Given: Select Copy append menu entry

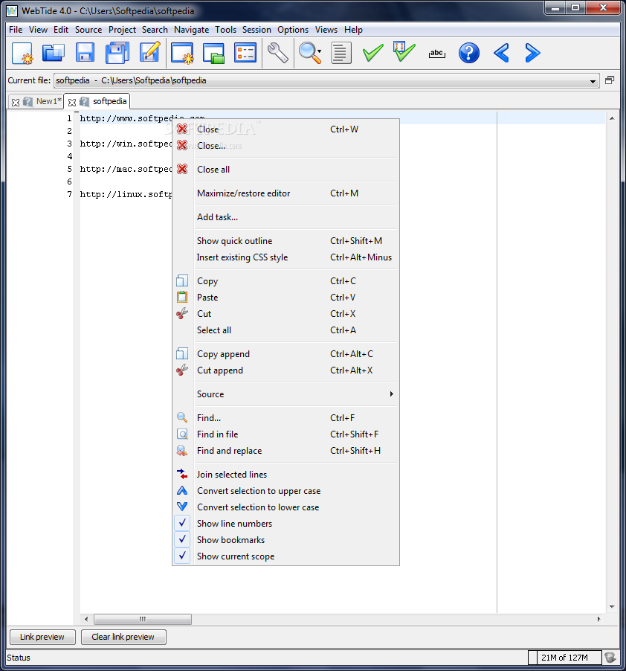Looking at the screenshot, I should click(285, 354).
